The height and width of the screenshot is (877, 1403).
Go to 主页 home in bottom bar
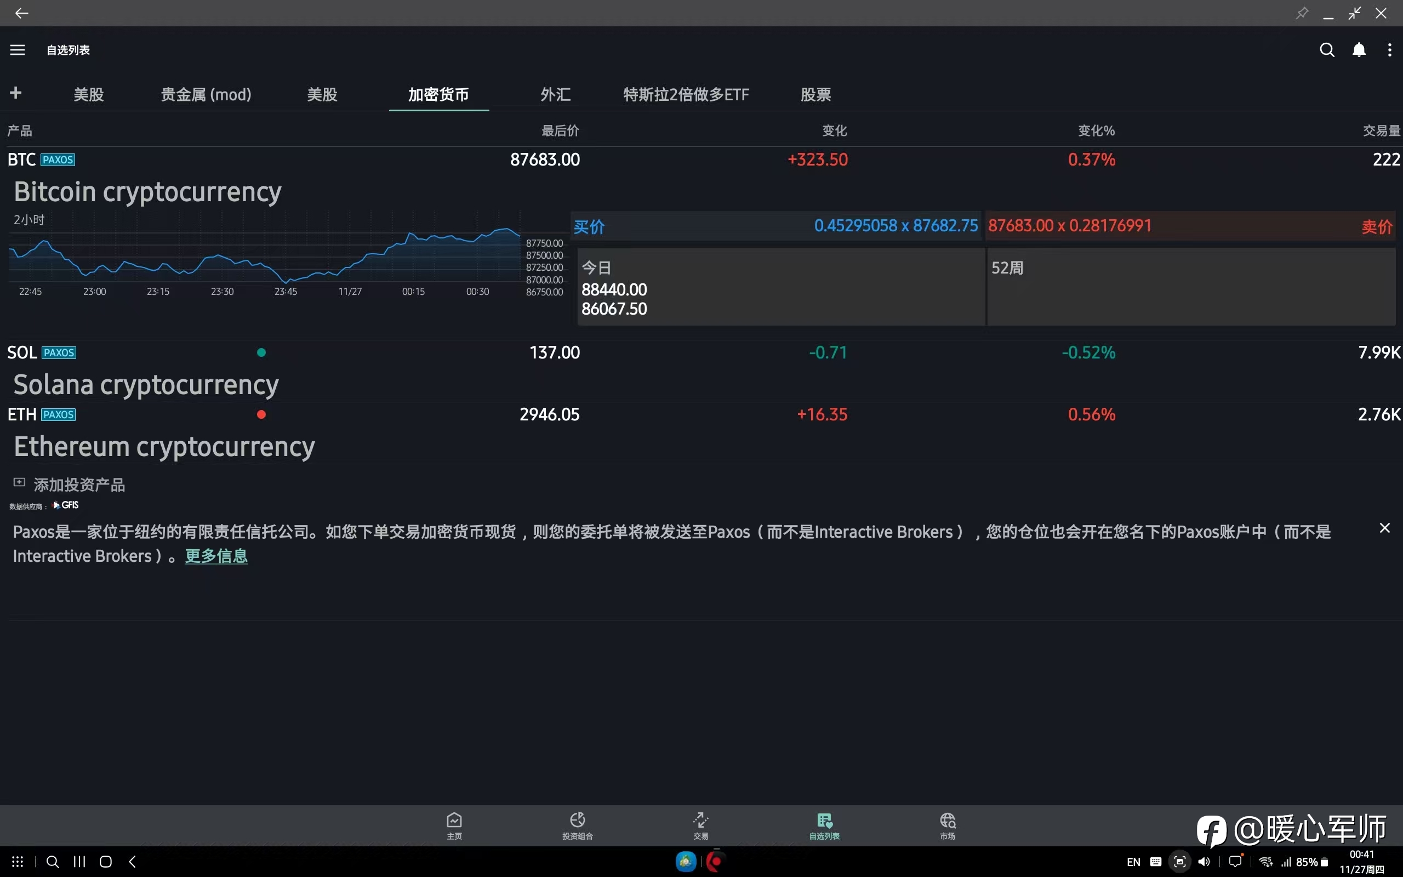pyautogui.click(x=454, y=825)
